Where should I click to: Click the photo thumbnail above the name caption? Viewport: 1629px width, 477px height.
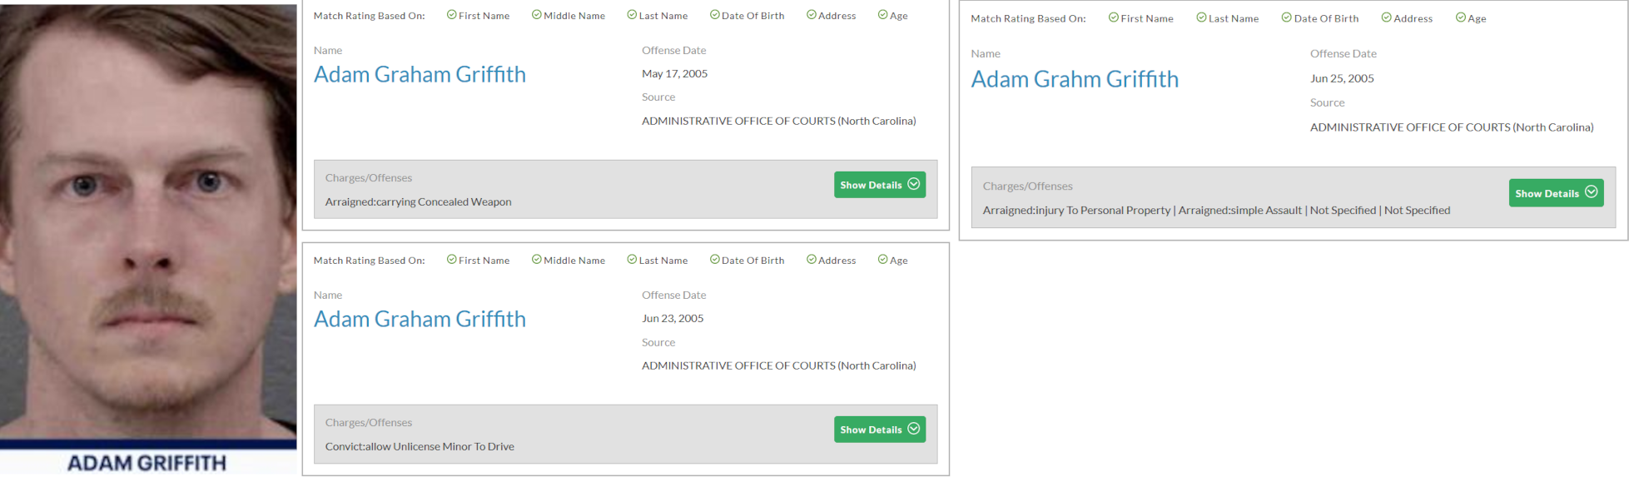[148, 221]
